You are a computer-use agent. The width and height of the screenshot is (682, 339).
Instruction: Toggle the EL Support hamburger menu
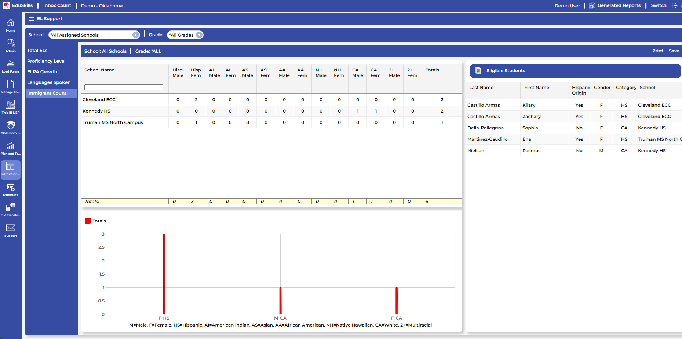pos(31,19)
